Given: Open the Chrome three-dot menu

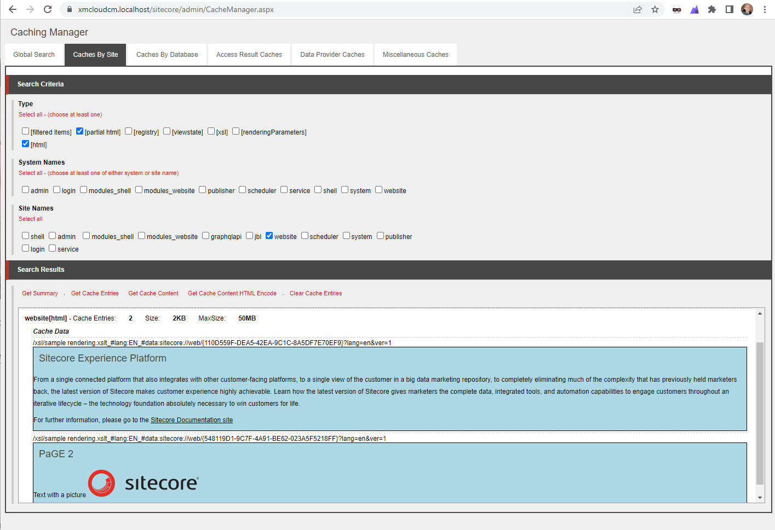Looking at the screenshot, I should 765,9.
